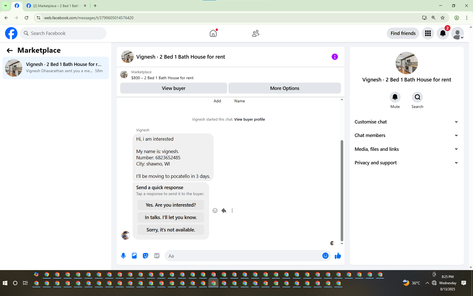Send 'Yes. Are you interested?' quick response
473x296 pixels.
[171, 205]
